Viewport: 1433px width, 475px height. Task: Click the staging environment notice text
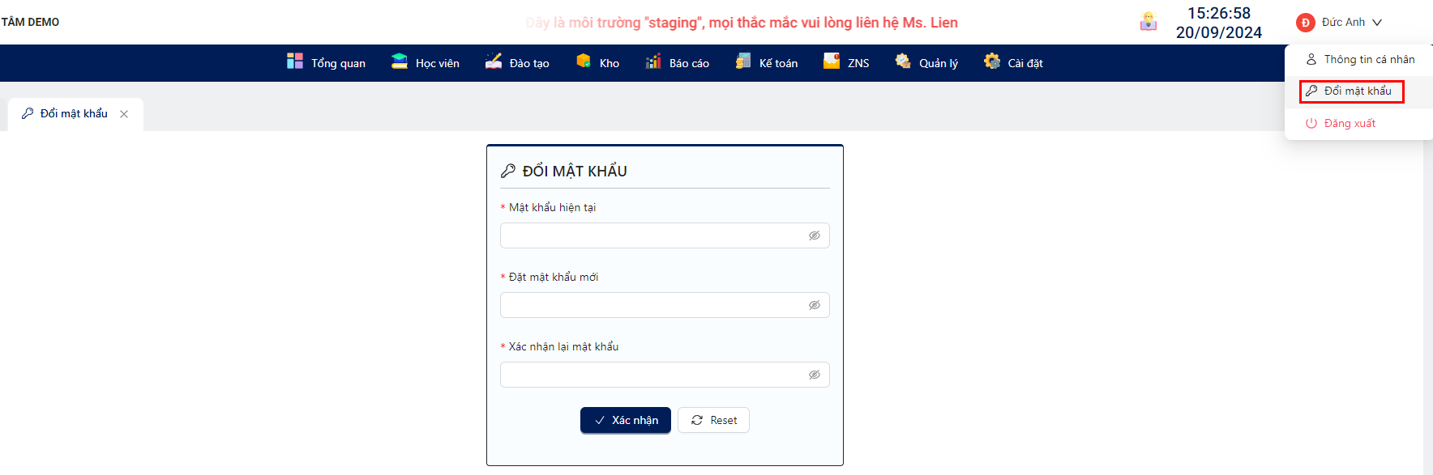[x=742, y=23]
